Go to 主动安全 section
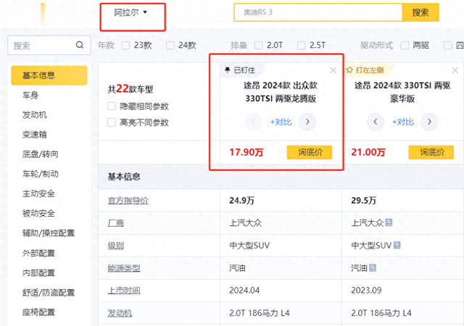 click(38, 193)
